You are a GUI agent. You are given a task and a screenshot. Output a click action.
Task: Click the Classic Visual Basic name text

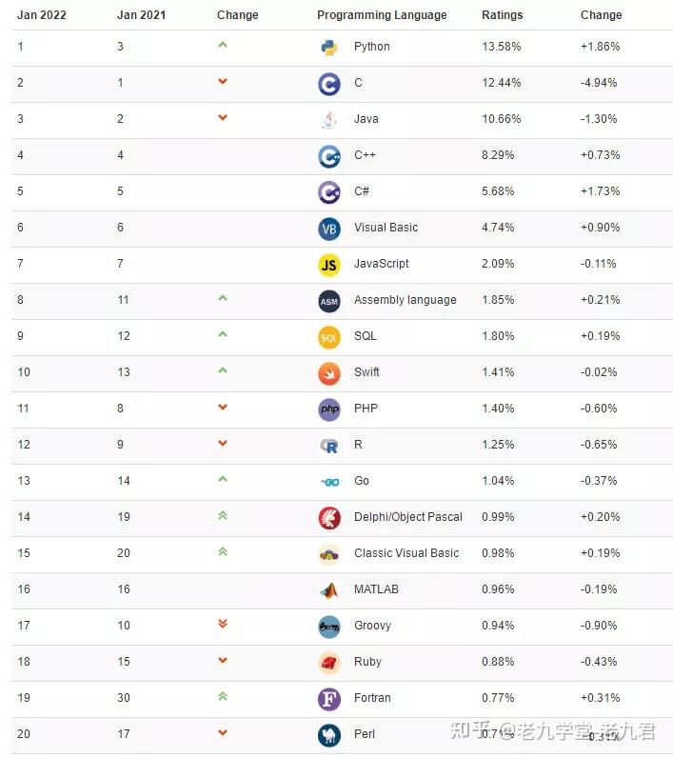406,553
